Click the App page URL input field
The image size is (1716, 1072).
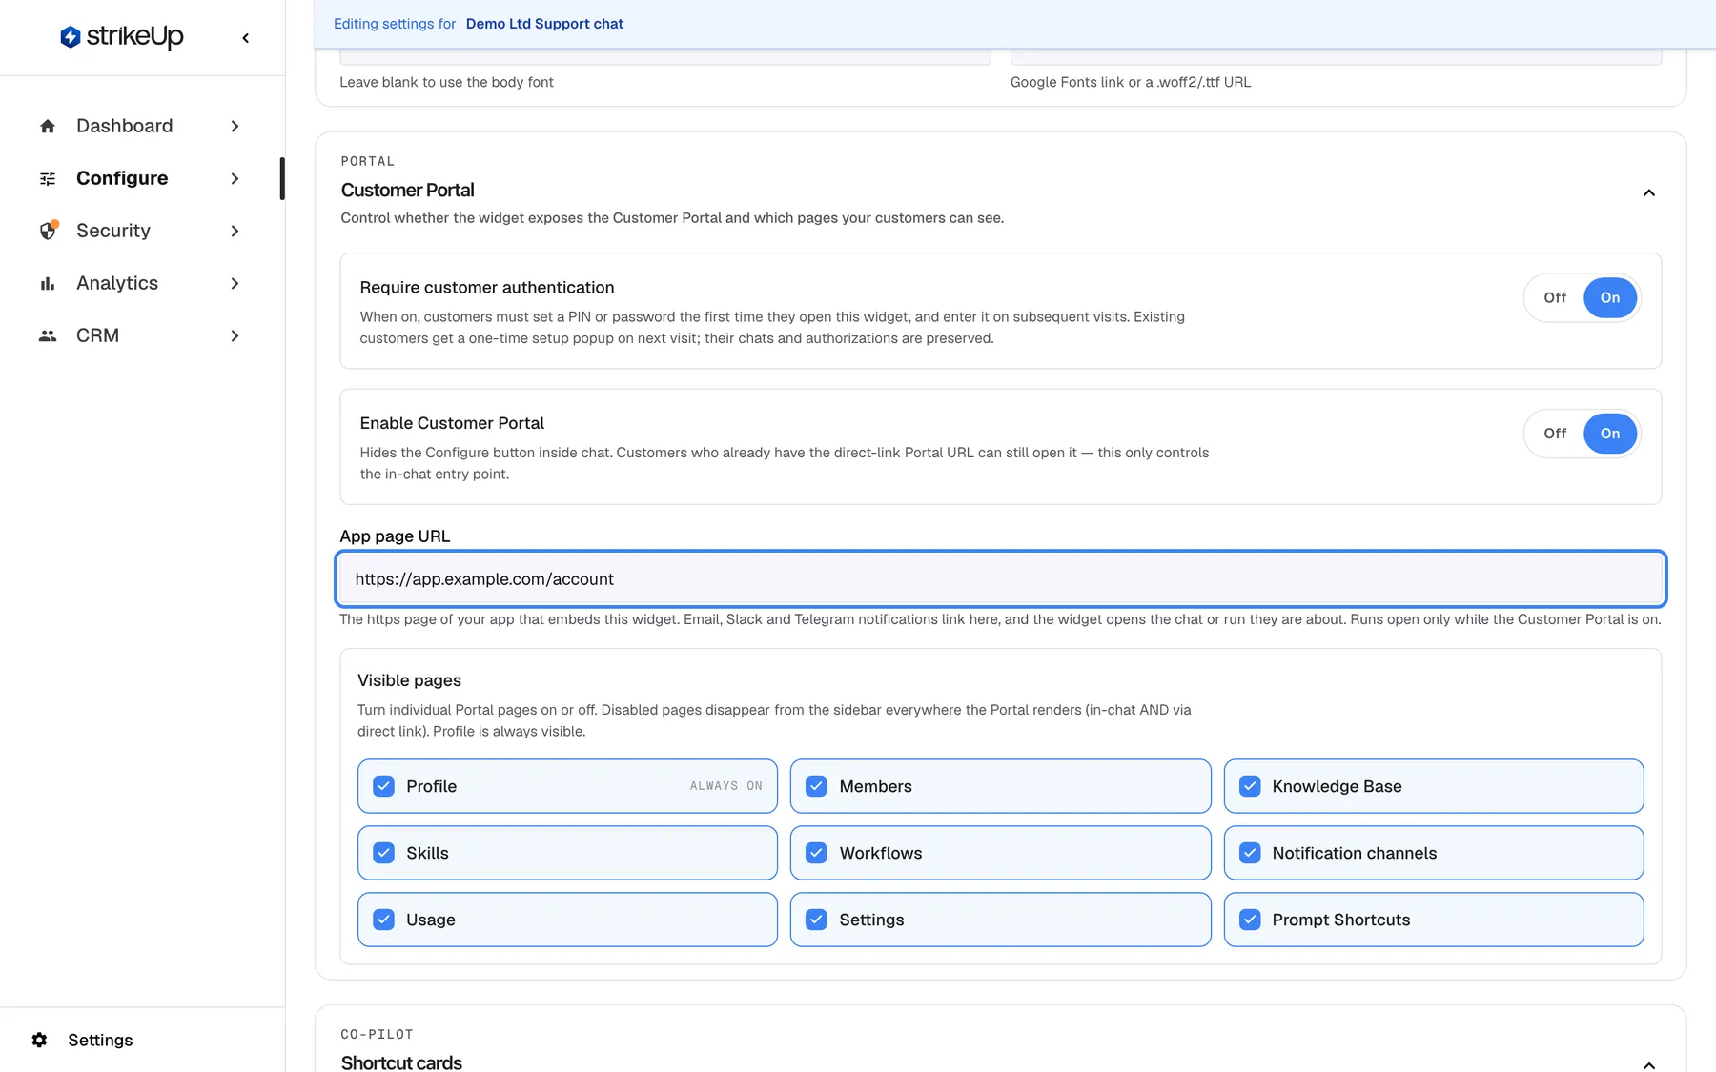1001,578
